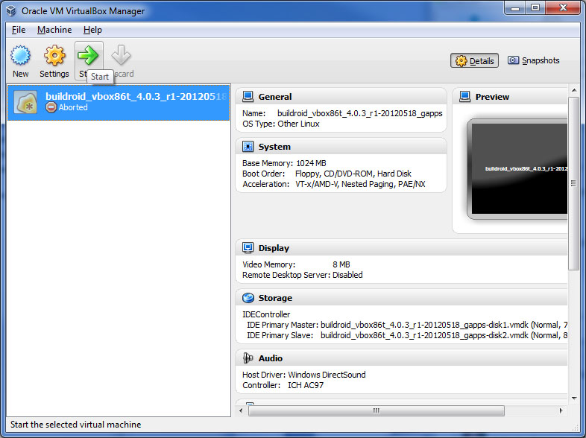This screenshot has width=586, height=438.
Task: Click the red Aborted status icon
Action: pos(51,107)
